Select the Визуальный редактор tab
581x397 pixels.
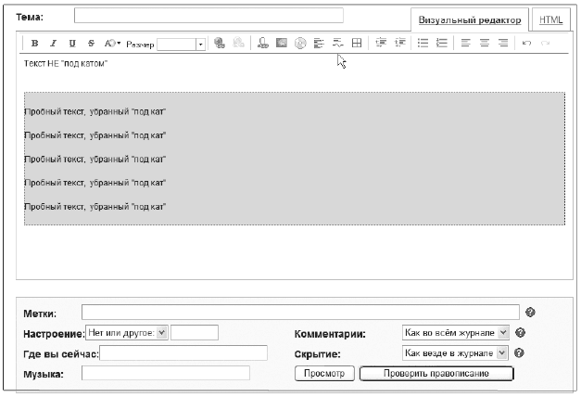469,19
